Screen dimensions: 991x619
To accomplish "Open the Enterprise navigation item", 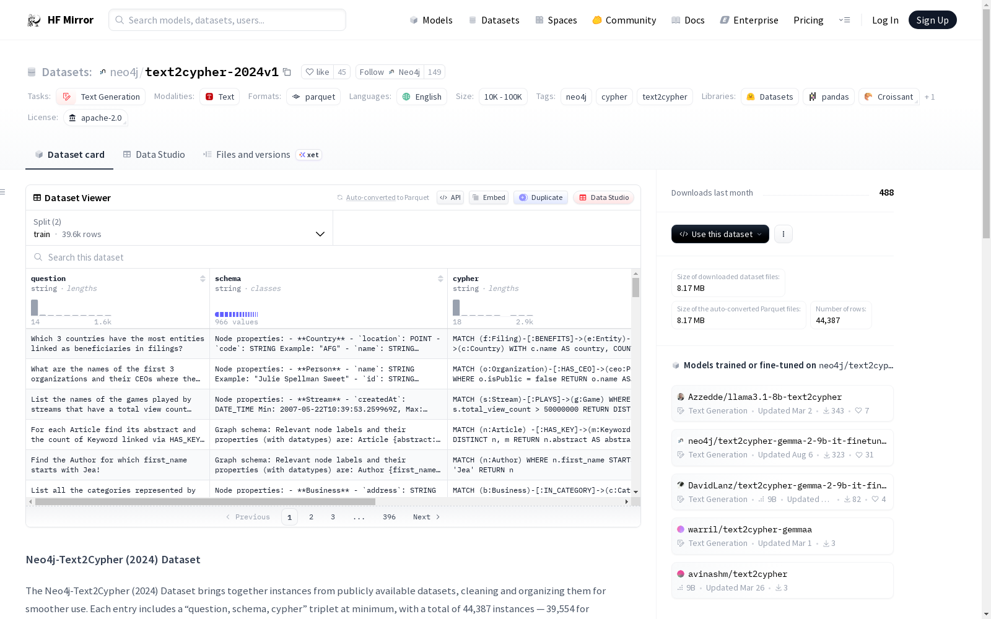I will coord(749,20).
